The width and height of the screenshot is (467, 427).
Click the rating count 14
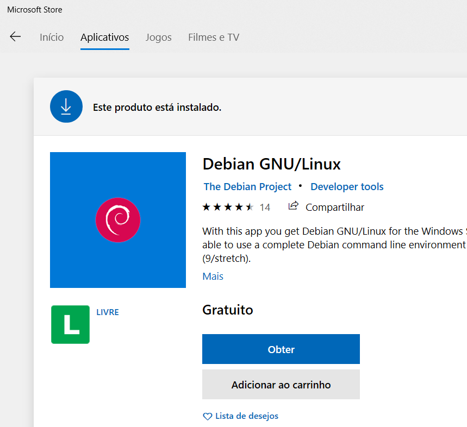tap(265, 207)
